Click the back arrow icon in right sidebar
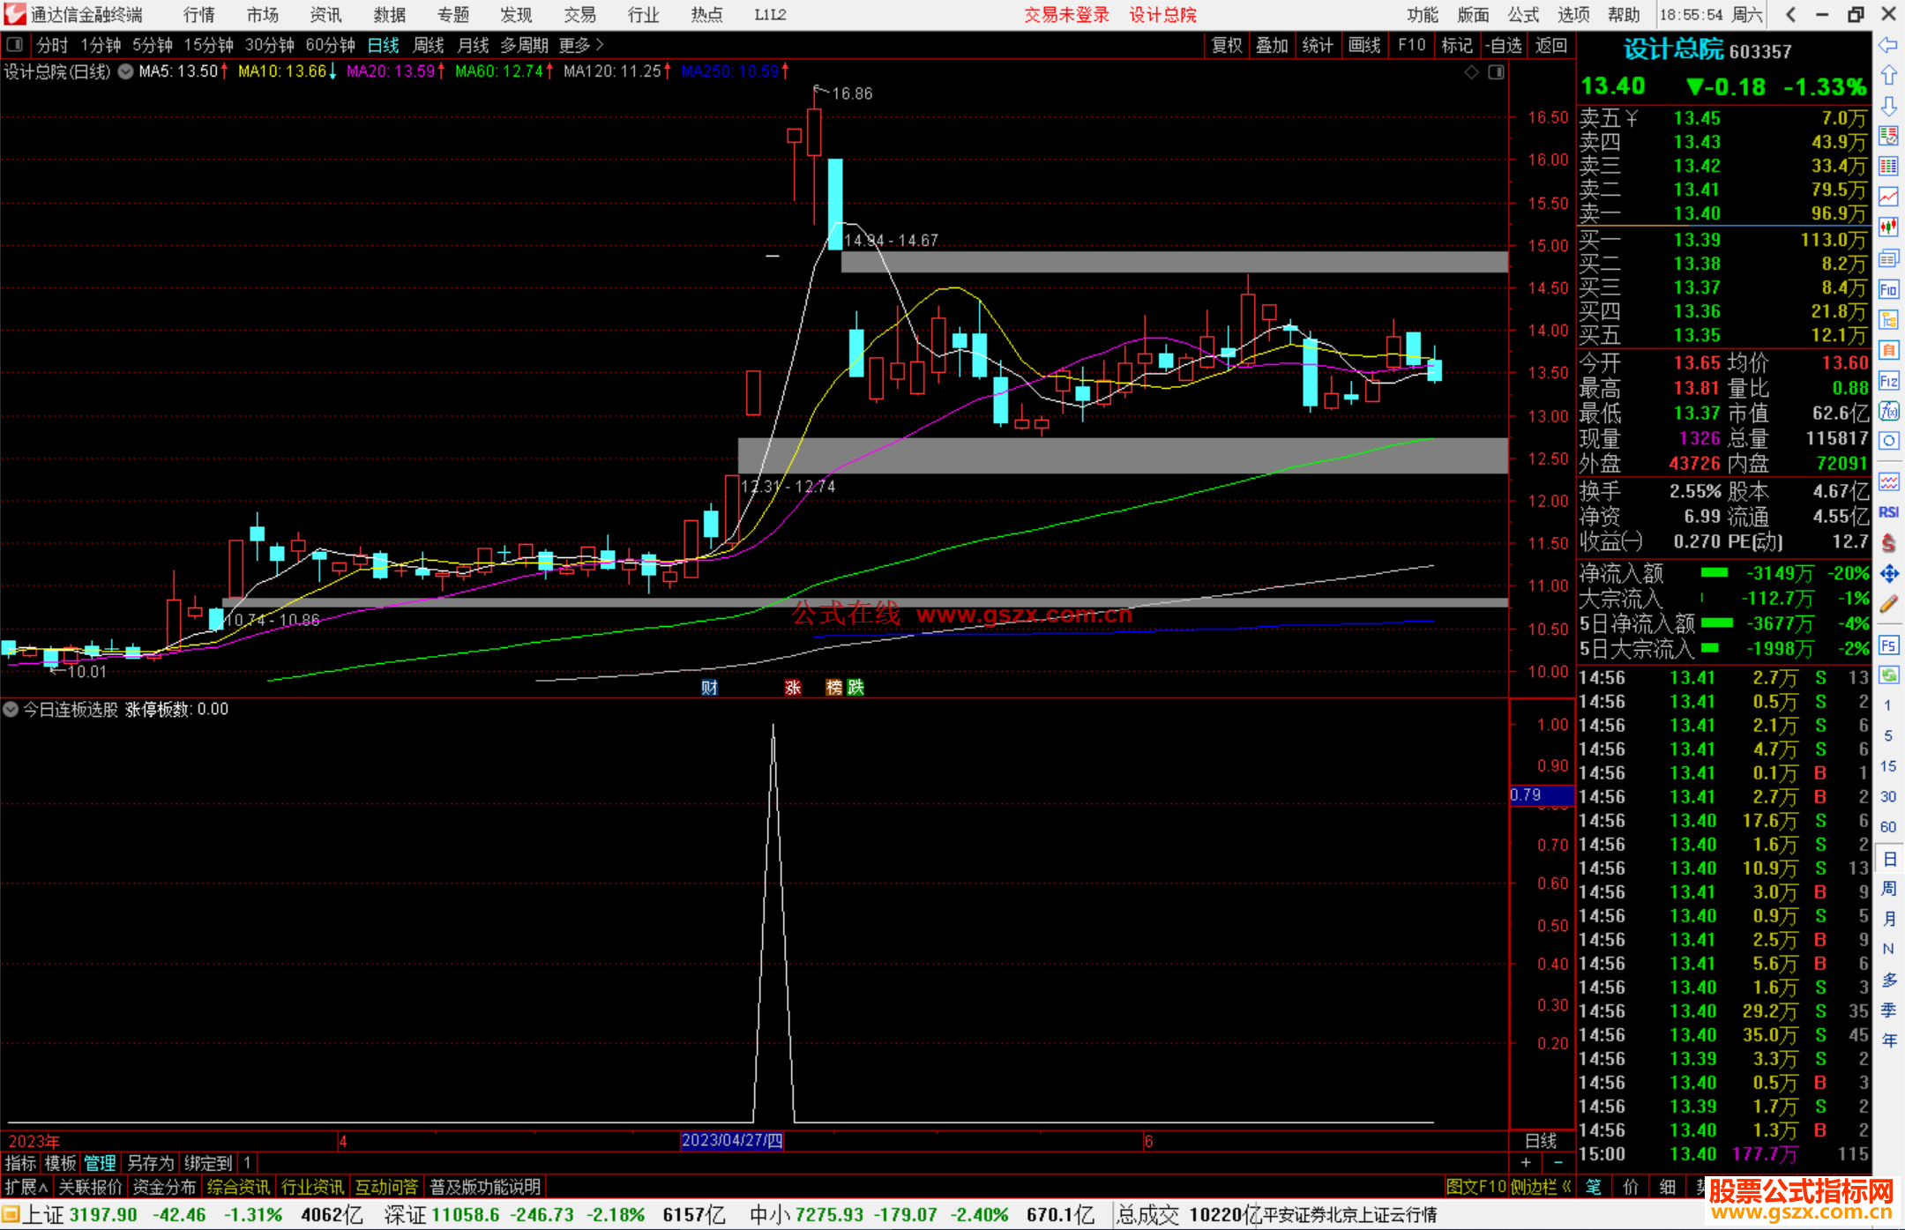This screenshot has width=1905, height=1230. click(x=1888, y=45)
